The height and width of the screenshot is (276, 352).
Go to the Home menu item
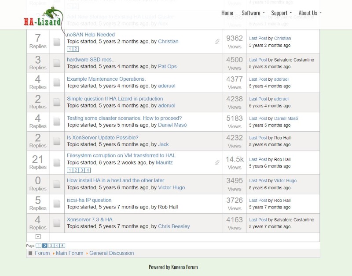227,13
